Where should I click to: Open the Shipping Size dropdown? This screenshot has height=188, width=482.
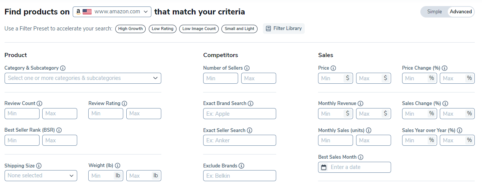[x=41, y=175]
